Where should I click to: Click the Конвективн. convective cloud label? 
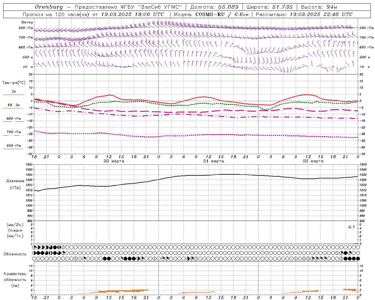pos(15,274)
